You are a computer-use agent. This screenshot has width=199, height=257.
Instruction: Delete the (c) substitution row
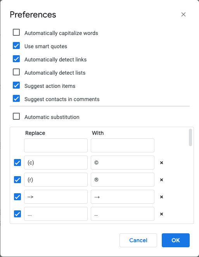(x=161, y=163)
